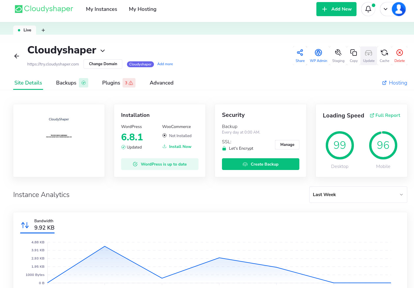The image size is (414, 288).
Task: Click the Copy instance icon
Action: 353,55
